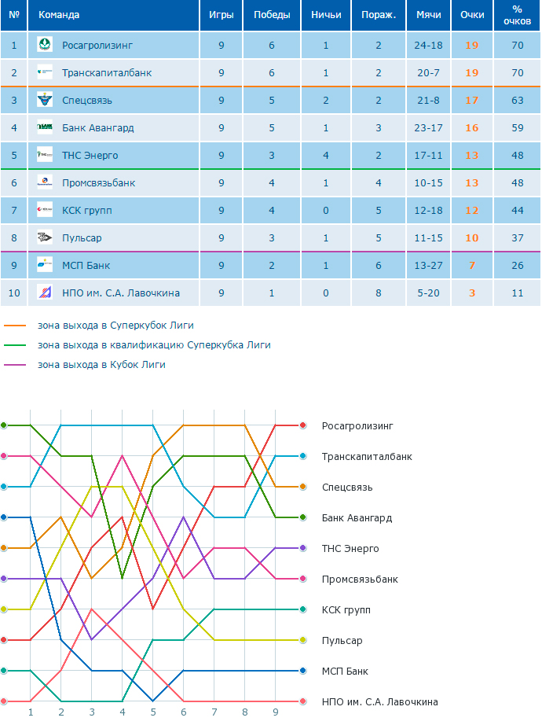Click the Мячи column header

pyautogui.click(x=428, y=15)
